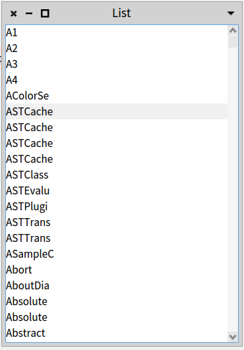Select the AboutDia list item
Screen dimensions: 244x350
click(x=117, y=285)
